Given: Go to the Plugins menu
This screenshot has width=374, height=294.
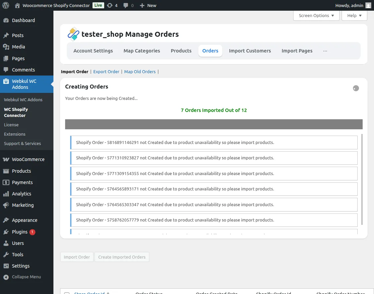Looking at the screenshot, I should pos(20,232).
